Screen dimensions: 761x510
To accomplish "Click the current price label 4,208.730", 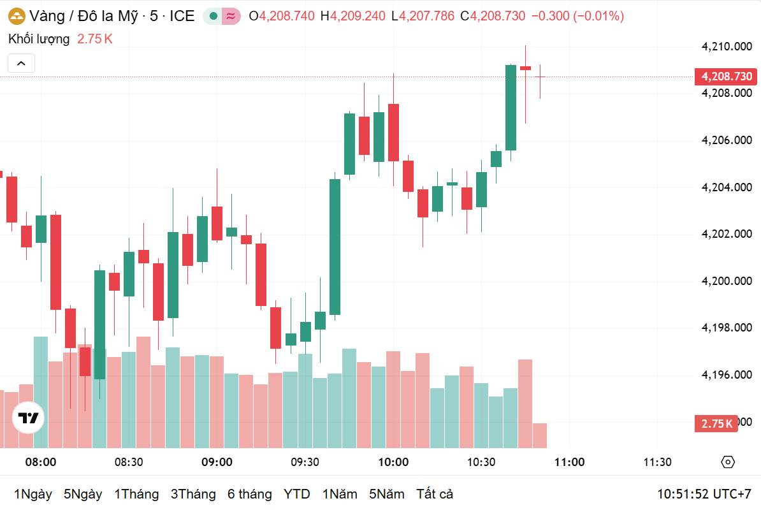I will [725, 76].
